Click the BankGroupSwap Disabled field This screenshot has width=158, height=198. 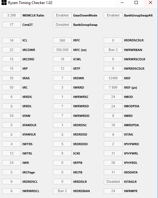coord(62,25)
